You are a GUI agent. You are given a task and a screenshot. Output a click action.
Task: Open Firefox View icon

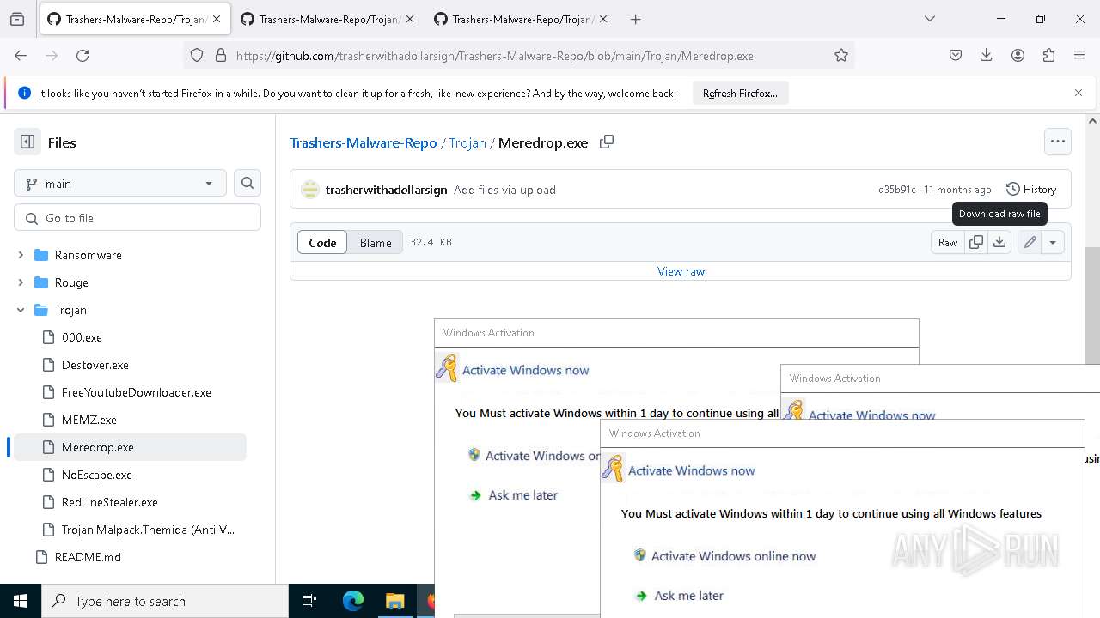click(17, 19)
